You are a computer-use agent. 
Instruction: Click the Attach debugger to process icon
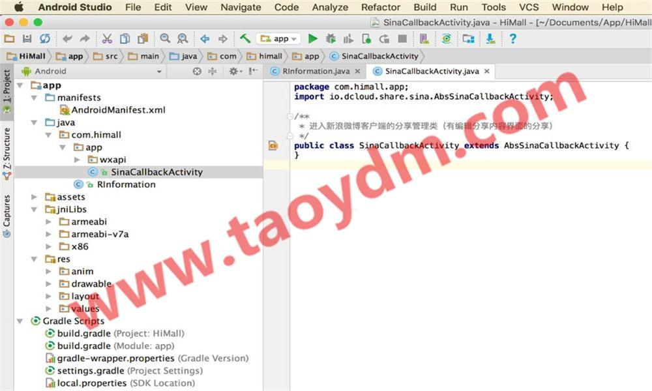366,38
